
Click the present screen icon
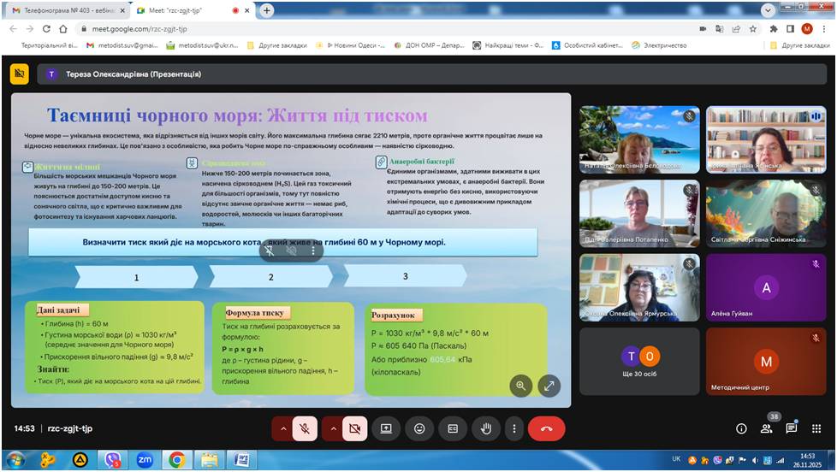click(x=386, y=428)
